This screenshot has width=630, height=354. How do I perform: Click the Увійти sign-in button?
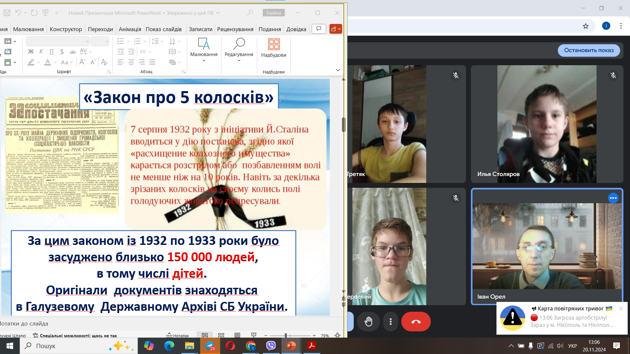pyautogui.click(x=274, y=13)
